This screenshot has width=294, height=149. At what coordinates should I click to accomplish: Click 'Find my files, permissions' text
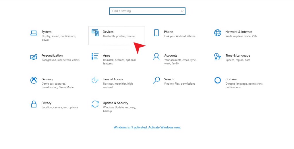pyautogui.click(x=180, y=84)
